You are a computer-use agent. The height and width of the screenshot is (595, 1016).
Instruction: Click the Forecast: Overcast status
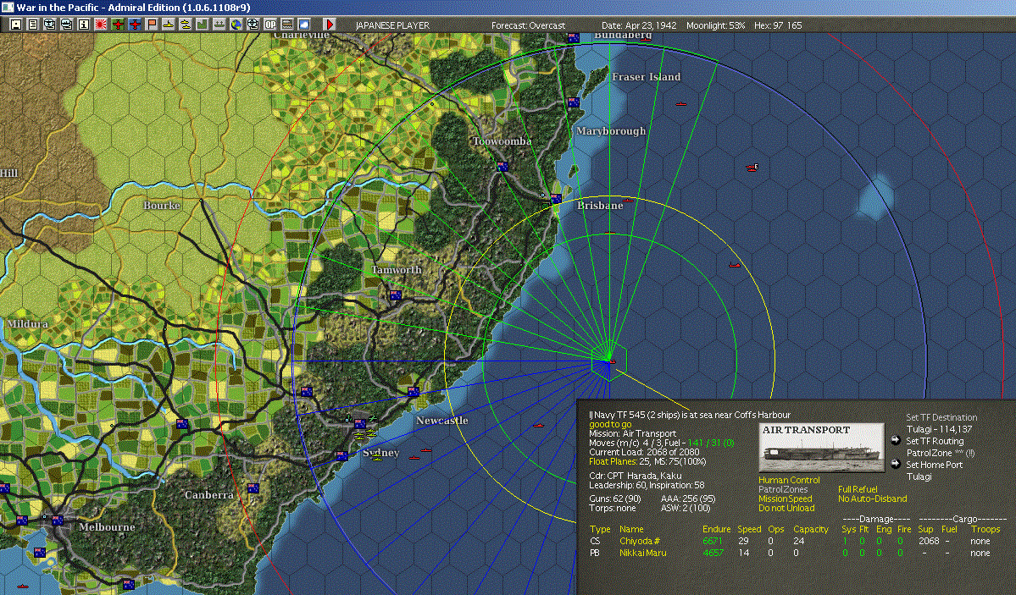[x=528, y=25]
